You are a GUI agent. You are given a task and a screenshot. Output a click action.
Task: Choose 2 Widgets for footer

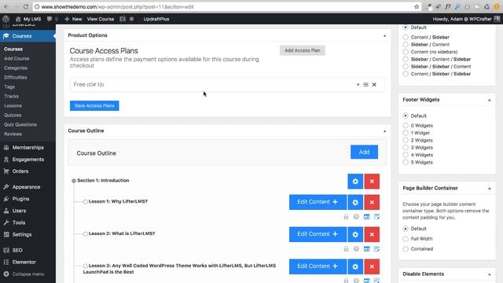click(406, 140)
